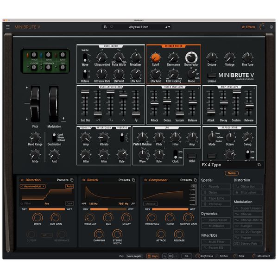Open the settings gear icon
The image size is (278, 278).
pyautogui.click(x=272, y=27)
